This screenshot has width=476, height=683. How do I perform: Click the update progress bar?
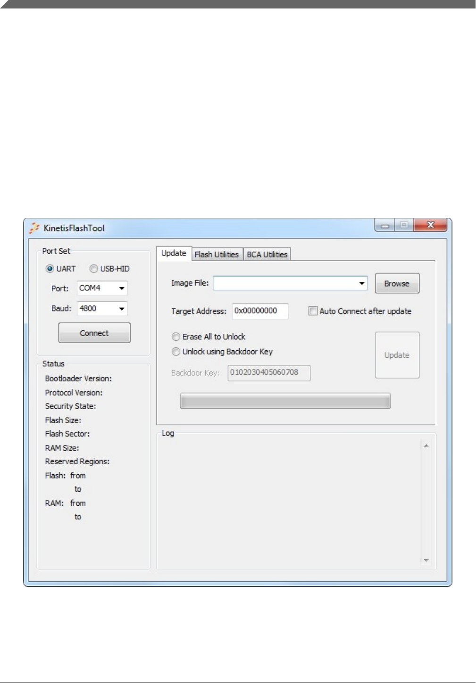point(285,401)
